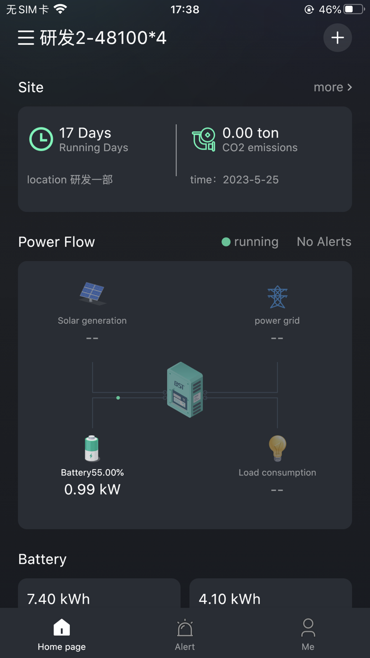Tap the plus button to add a device

[x=337, y=38]
